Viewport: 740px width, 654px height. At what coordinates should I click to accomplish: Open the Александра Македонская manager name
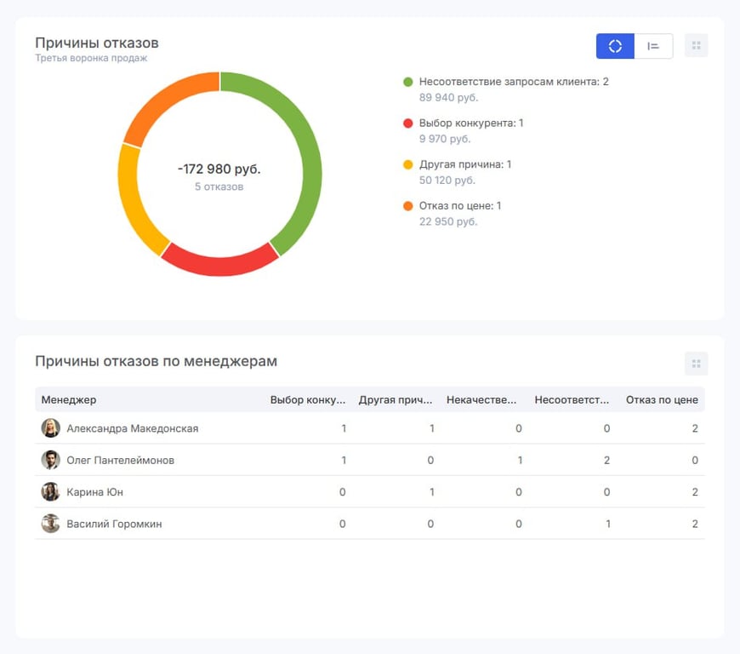pyautogui.click(x=133, y=428)
